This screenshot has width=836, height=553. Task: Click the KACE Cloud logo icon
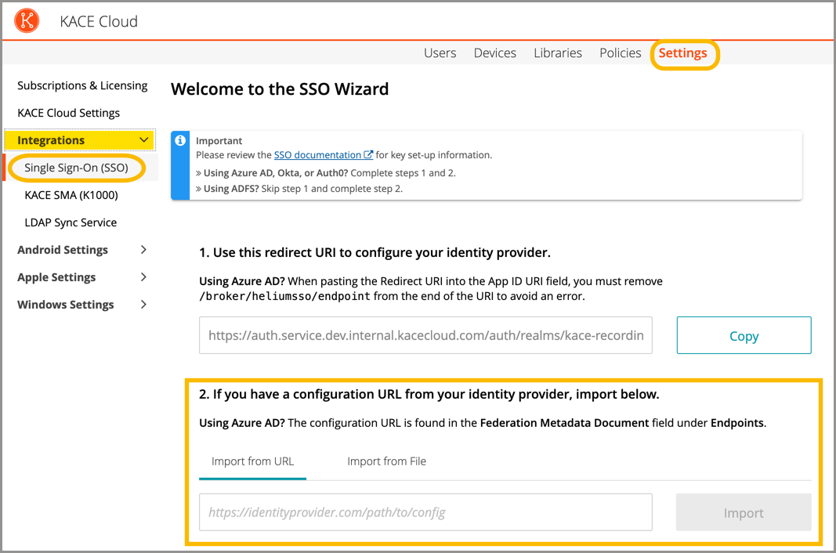[x=27, y=21]
